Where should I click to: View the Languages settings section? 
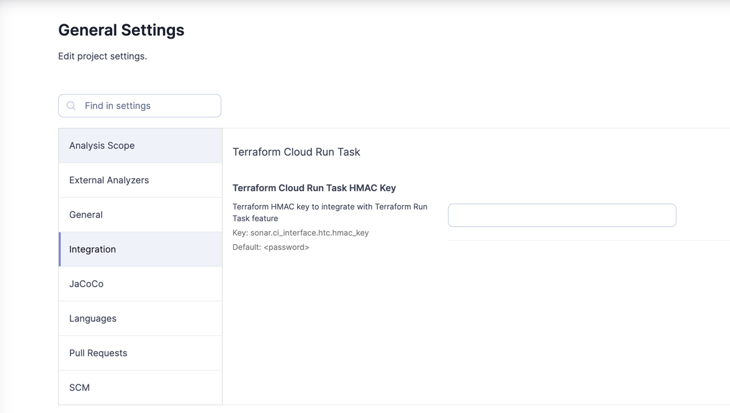pyautogui.click(x=91, y=318)
